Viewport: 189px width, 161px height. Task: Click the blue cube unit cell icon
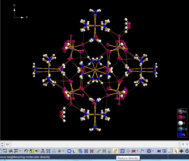click(x=122, y=151)
